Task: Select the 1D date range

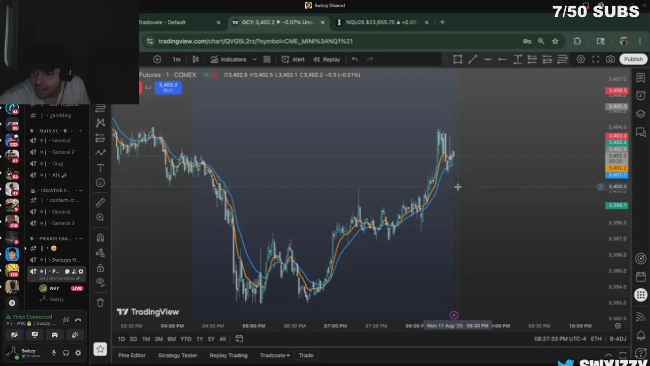Action: [121, 339]
